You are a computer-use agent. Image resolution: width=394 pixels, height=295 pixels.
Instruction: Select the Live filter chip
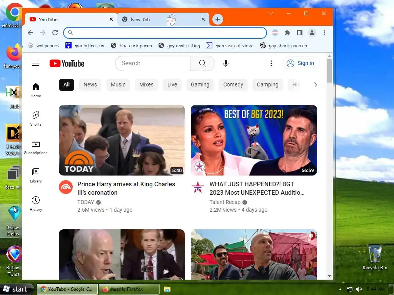point(172,85)
